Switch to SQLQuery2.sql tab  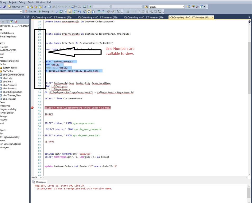coord(51,17)
